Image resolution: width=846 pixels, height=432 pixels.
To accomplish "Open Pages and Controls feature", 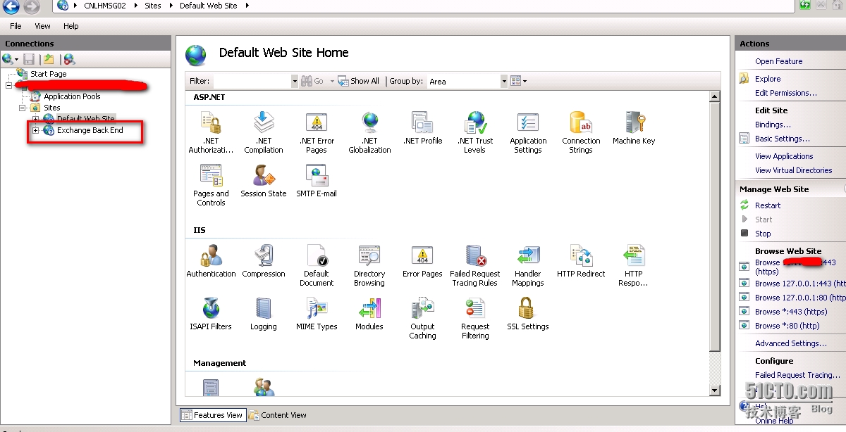I will coord(211,185).
